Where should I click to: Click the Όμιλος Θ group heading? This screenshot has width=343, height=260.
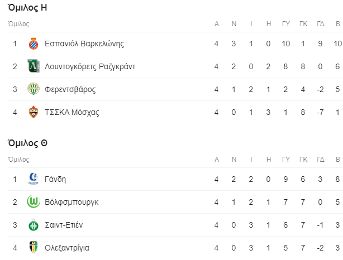pyautogui.click(x=27, y=143)
